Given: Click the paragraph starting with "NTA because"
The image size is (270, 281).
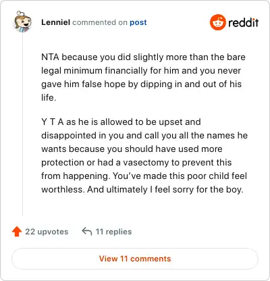Looking at the screenshot, I should [x=143, y=77].
